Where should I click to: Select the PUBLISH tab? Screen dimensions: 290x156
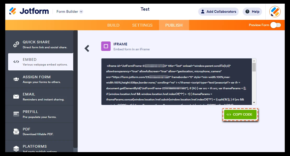coord(174,25)
